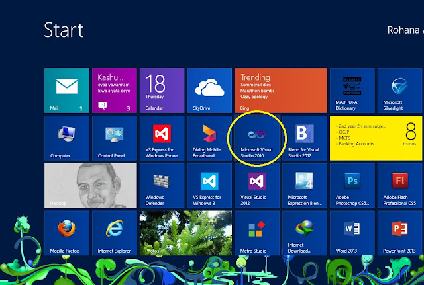Open the Computer tile
This screenshot has width=424, height=285.
click(67, 138)
